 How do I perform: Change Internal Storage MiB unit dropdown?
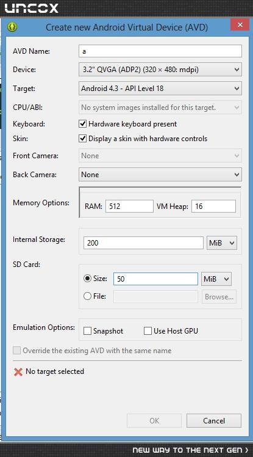point(221,243)
